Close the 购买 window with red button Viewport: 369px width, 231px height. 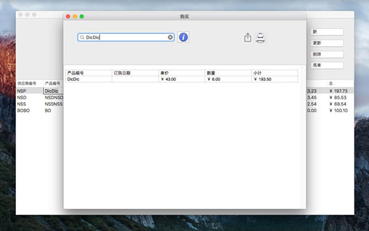(68, 16)
